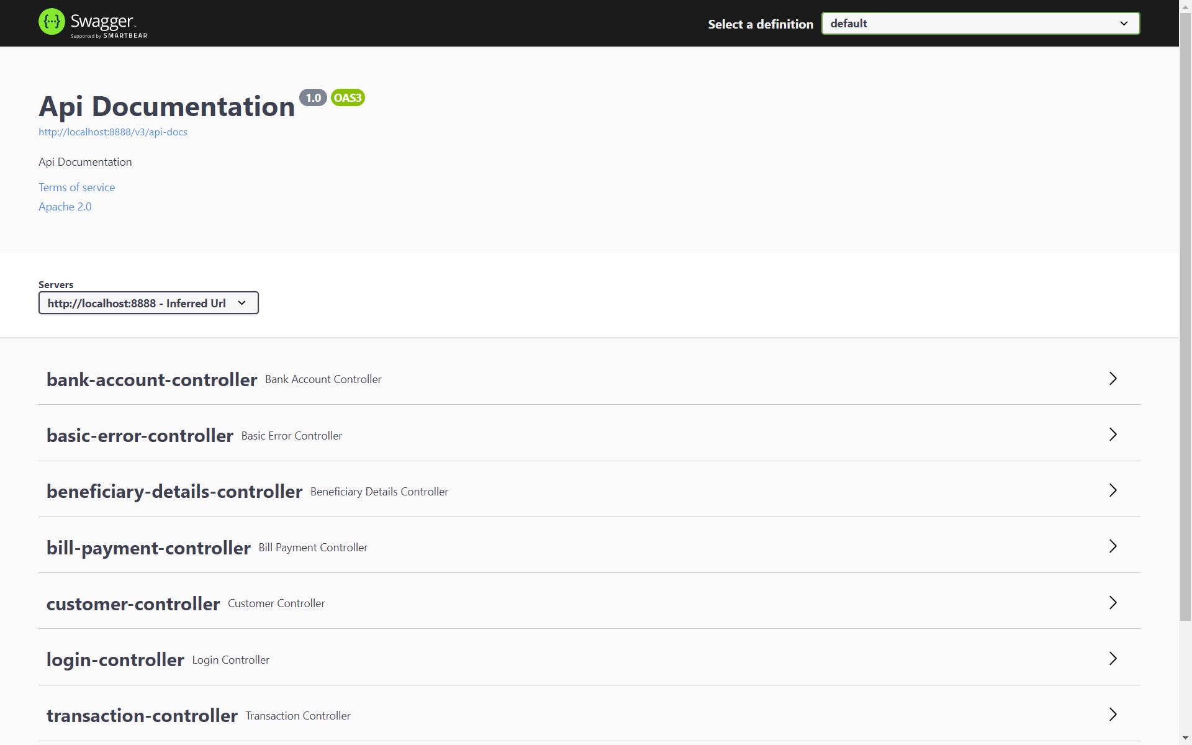Image resolution: width=1192 pixels, height=745 pixels.
Task: Select default from definition dropdown
Action: [x=978, y=23]
